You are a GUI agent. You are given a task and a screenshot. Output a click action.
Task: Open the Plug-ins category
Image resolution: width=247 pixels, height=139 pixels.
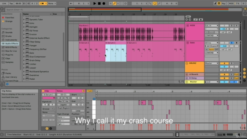[x=9, y=55]
